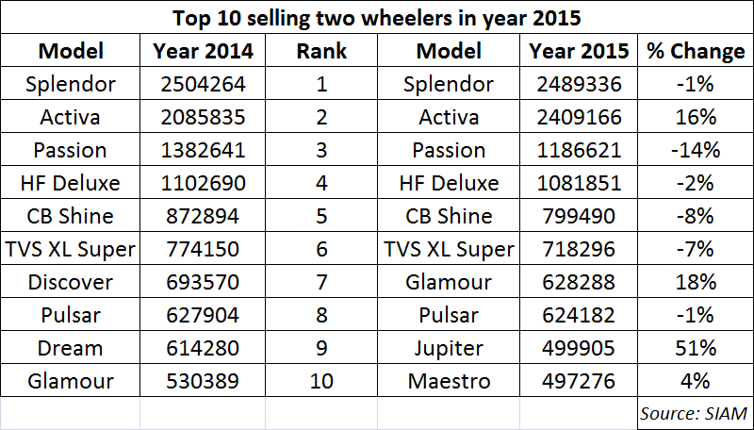Click the table title about top selling two wheelers

[377, 18]
